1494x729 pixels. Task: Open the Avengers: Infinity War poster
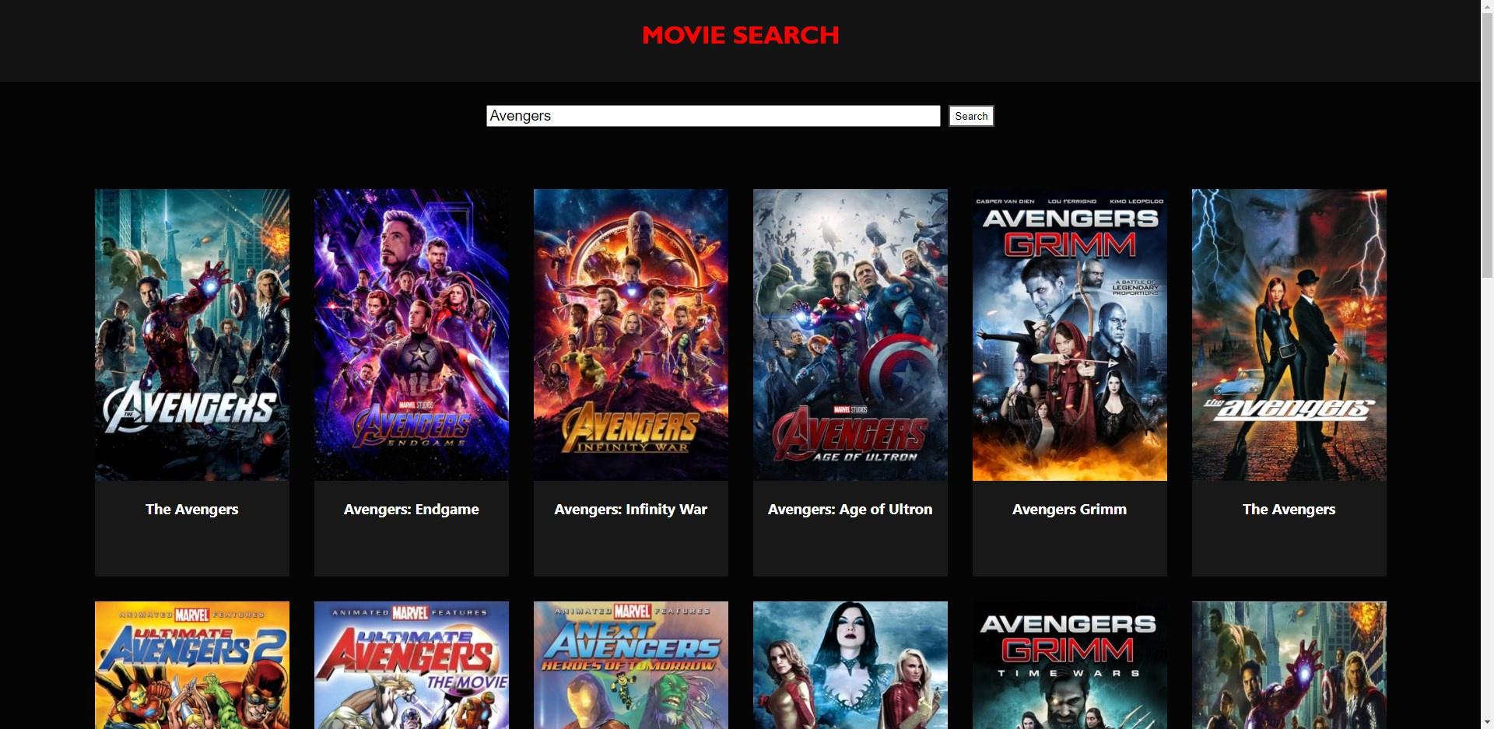click(630, 335)
